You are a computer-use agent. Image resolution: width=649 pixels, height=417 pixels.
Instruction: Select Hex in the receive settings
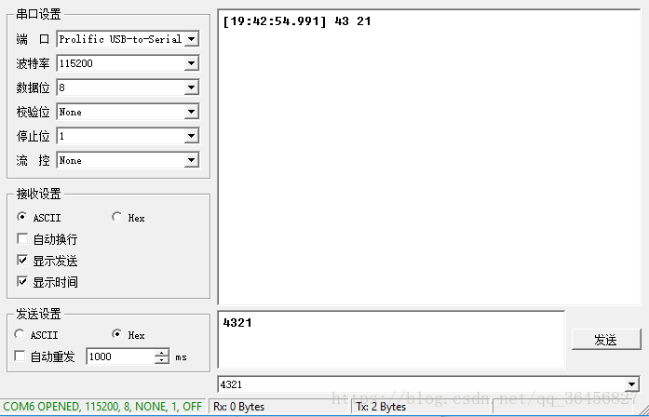coord(128,217)
